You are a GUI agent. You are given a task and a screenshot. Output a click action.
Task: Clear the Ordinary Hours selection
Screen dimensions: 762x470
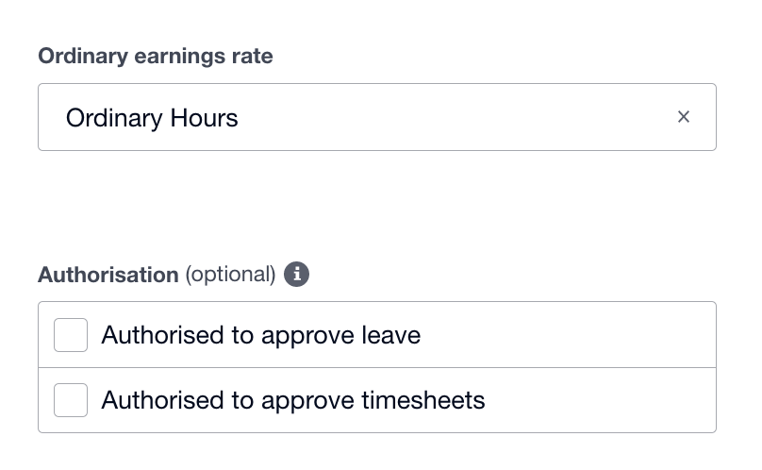[684, 117]
